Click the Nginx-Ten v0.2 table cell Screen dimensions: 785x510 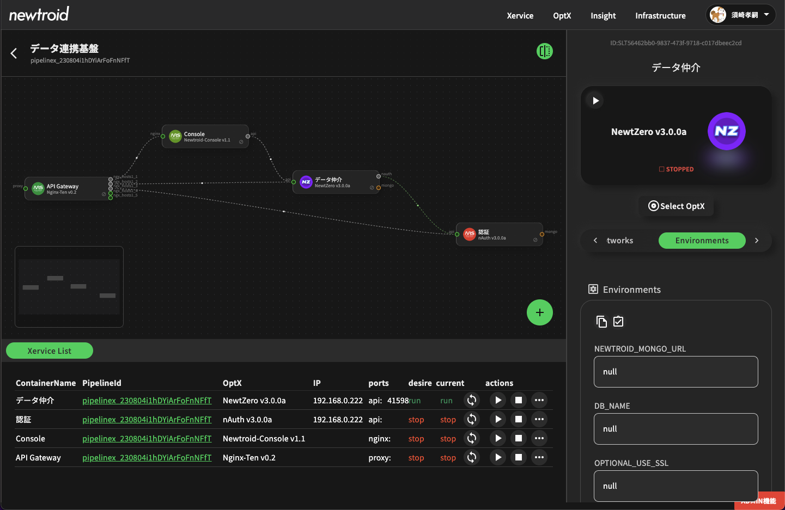[x=249, y=458]
